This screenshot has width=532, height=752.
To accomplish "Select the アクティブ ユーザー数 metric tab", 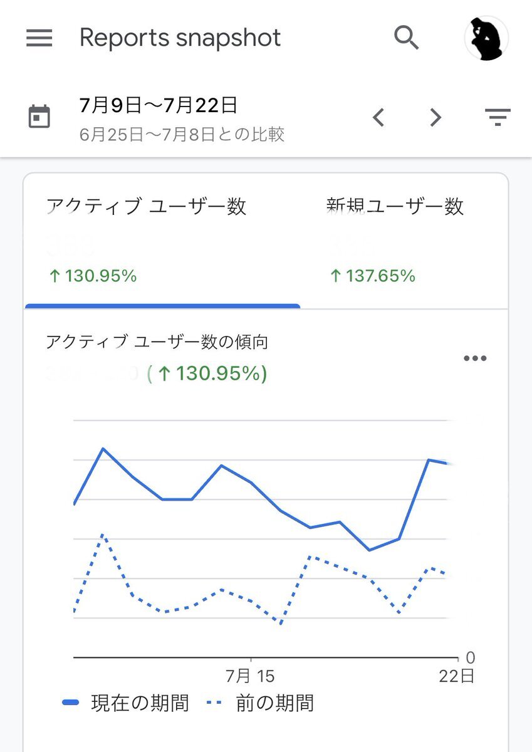I will coord(162,241).
